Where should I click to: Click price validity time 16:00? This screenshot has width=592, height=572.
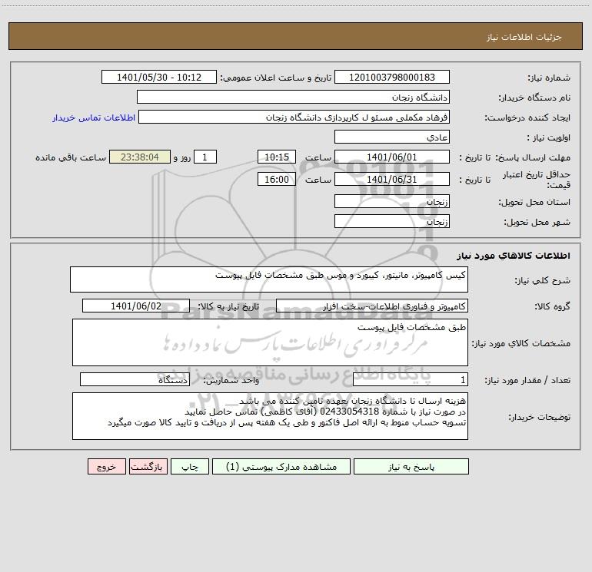pyautogui.click(x=276, y=179)
